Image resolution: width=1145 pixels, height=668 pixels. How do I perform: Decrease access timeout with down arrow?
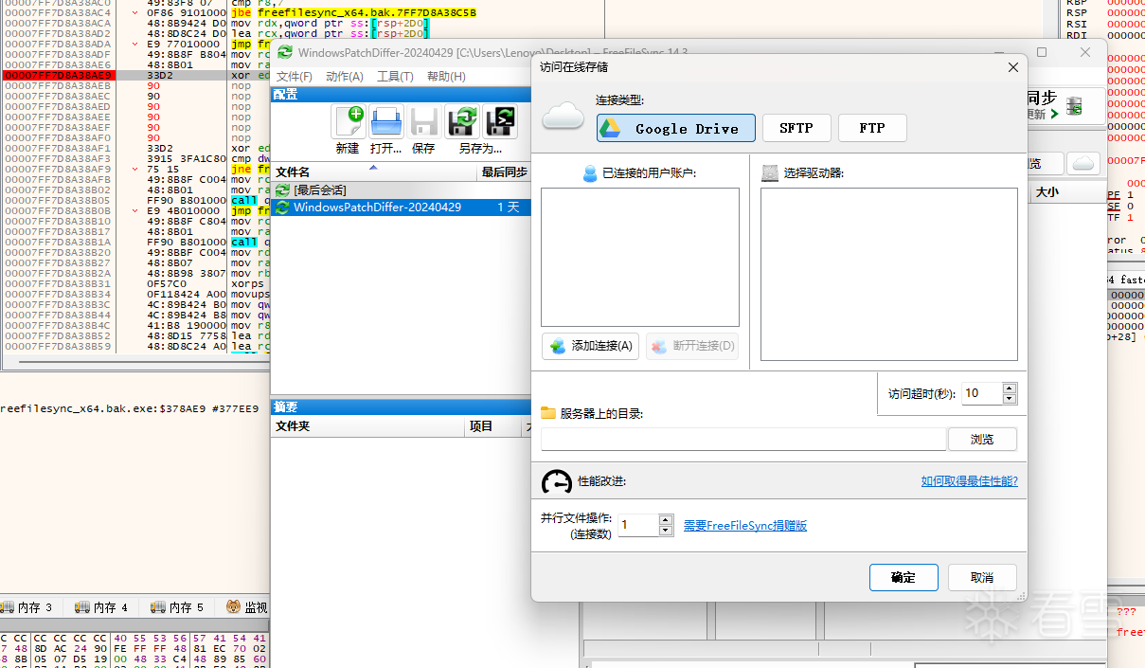(x=1010, y=399)
